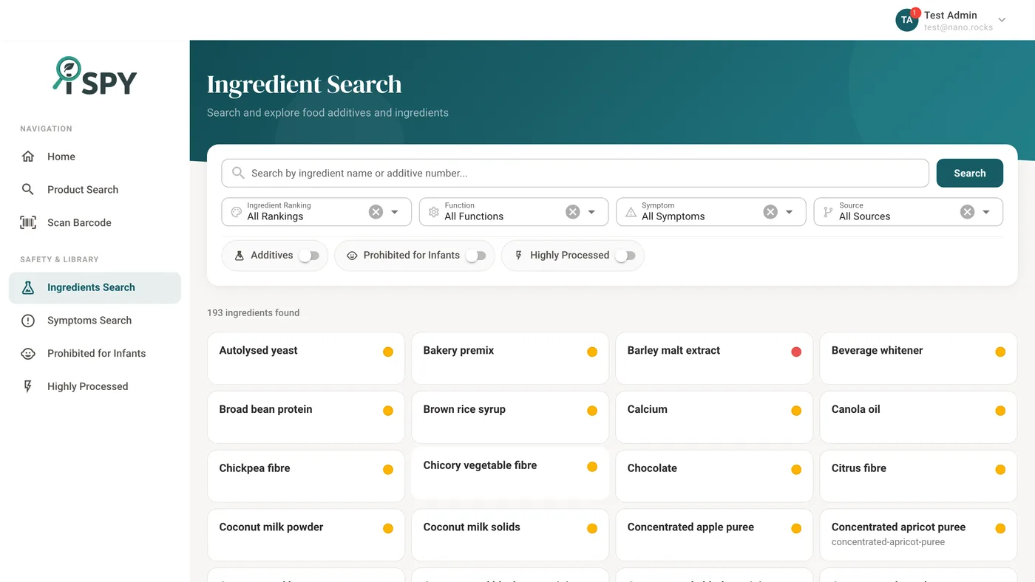Clear the Function filter selection
Screen dimensions: 1035x582
pos(573,212)
